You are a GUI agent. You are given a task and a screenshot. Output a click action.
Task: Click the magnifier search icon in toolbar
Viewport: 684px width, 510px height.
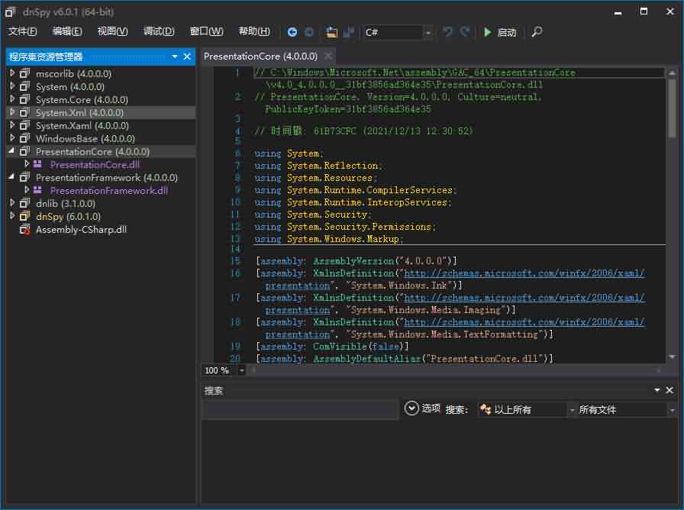click(x=537, y=32)
